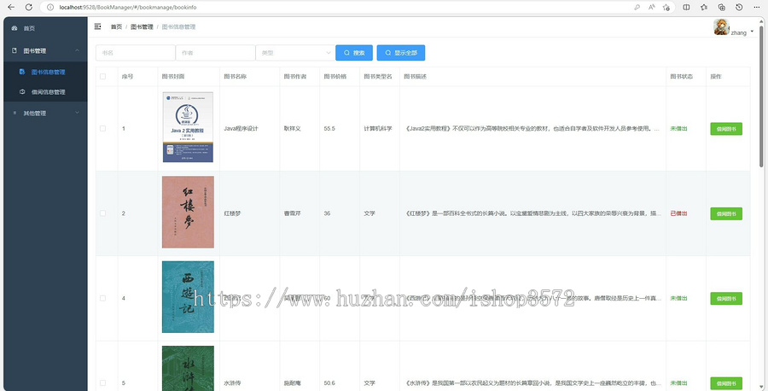Open zhang user dropdown caret
Viewport: 768px width, 391px height.
click(x=752, y=32)
